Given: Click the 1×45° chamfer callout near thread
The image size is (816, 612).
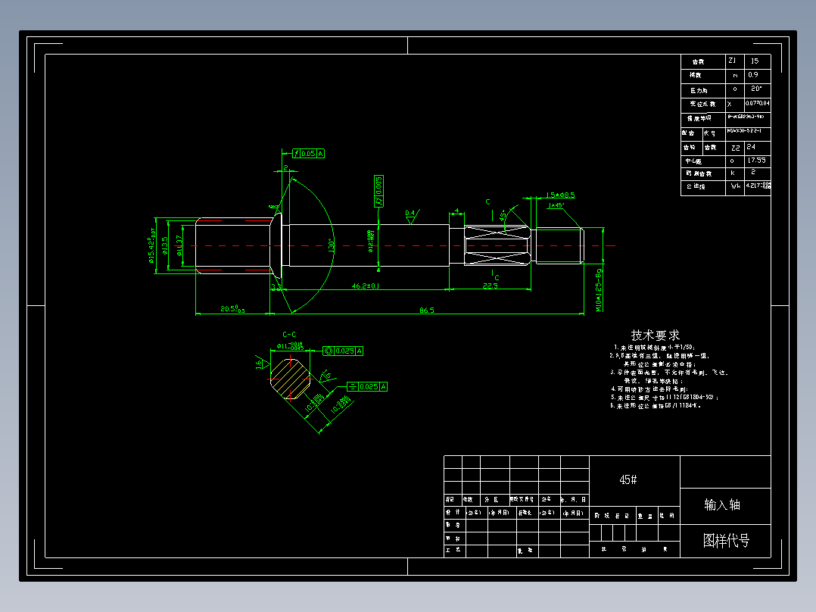Looking at the screenshot, I should point(556,206).
